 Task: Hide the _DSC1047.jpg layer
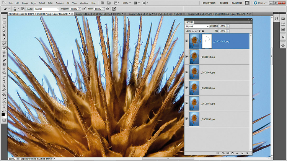187,41
